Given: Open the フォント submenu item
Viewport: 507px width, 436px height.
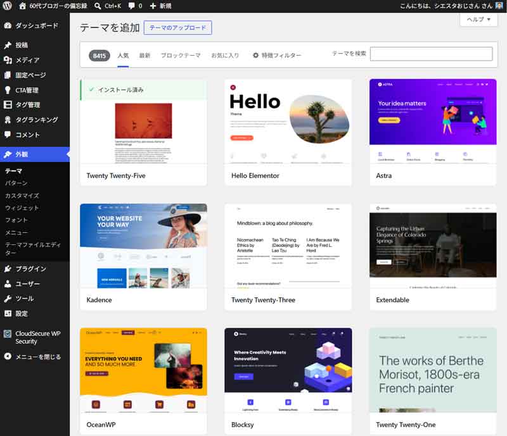Looking at the screenshot, I should point(16,220).
